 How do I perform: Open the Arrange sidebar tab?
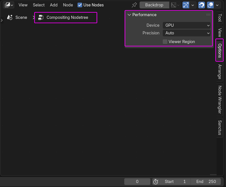[220, 71]
